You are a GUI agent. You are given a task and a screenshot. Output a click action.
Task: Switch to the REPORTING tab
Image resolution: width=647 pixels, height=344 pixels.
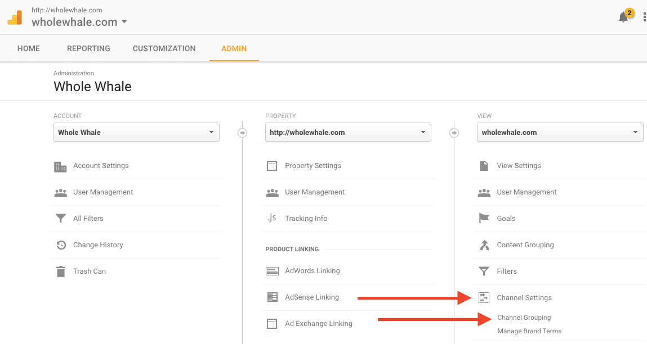coord(88,48)
